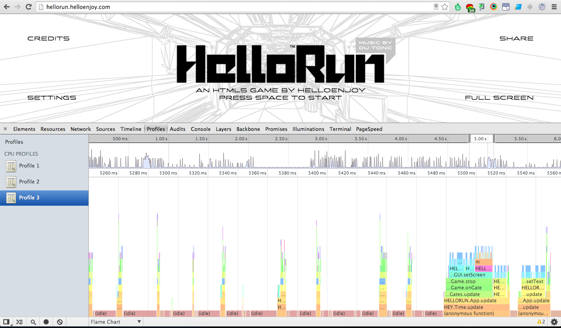This screenshot has width=561, height=328.
Task: Click the FULL SCREEN link
Action: (499, 98)
